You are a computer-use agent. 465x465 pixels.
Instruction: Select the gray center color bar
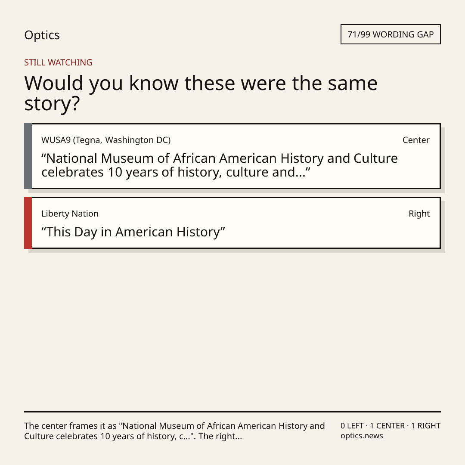coord(28,156)
